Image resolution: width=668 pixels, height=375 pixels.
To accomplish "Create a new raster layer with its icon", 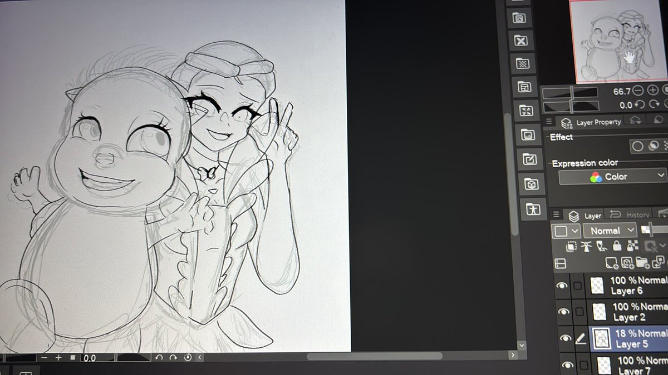I will (x=611, y=263).
